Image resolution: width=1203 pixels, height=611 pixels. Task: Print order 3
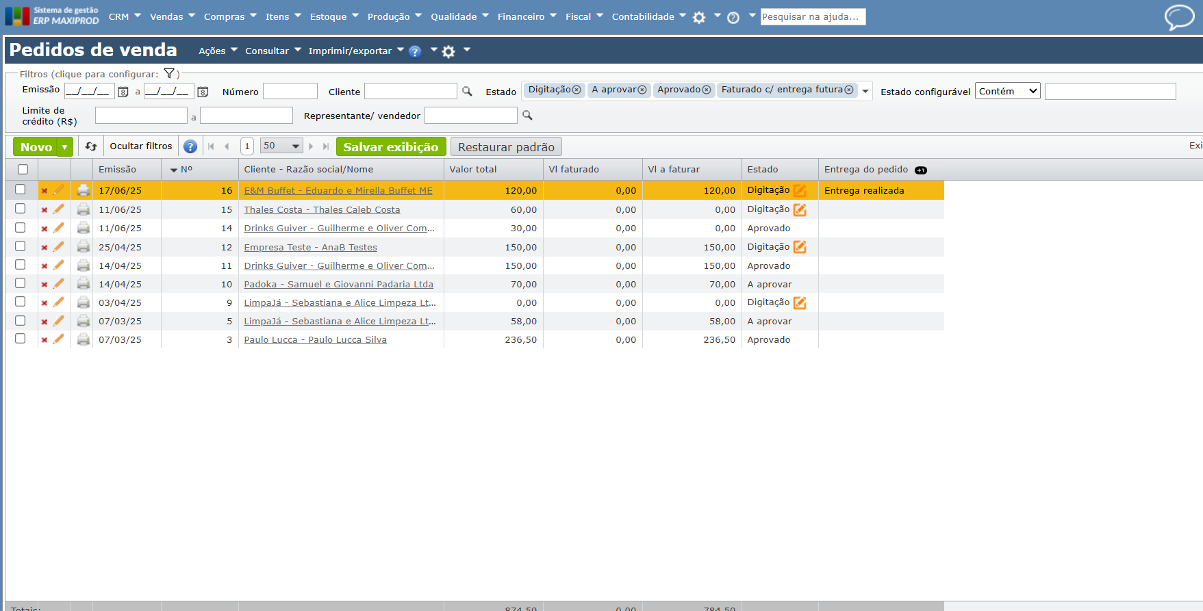(84, 339)
